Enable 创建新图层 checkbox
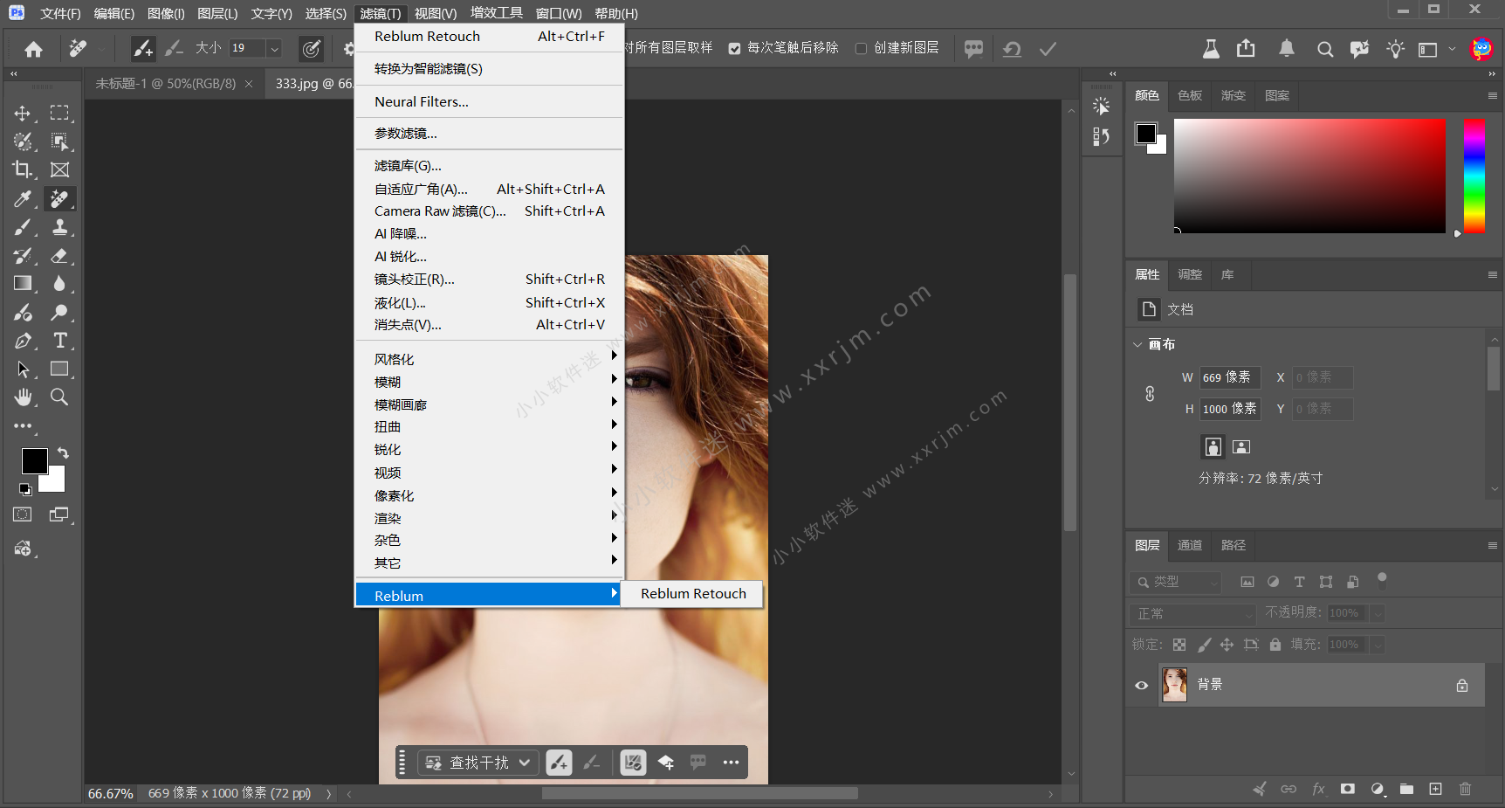 click(861, 49)
